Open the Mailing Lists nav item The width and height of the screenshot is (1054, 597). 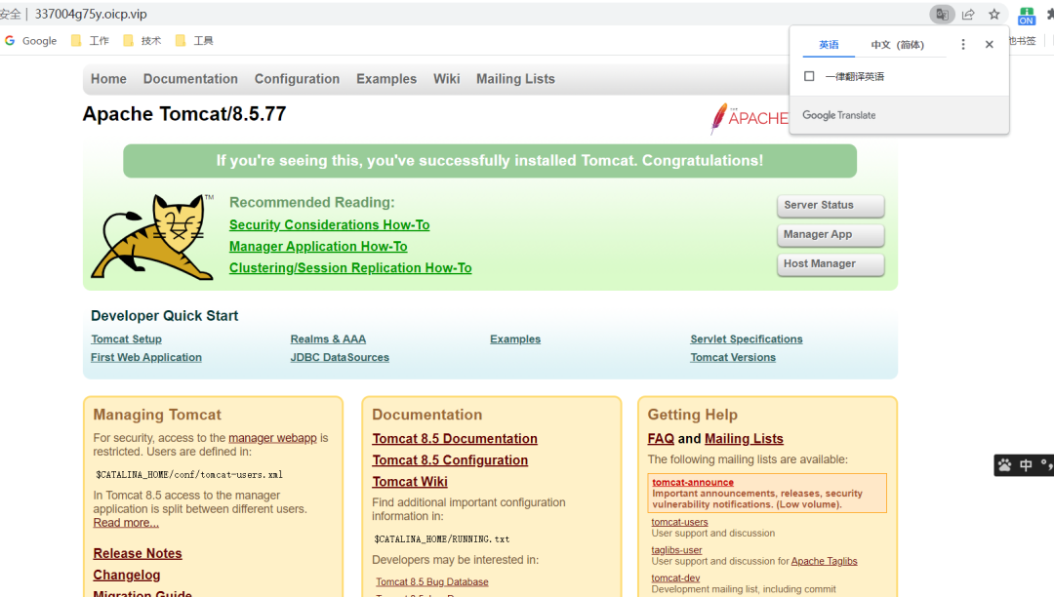click(515, 79)
